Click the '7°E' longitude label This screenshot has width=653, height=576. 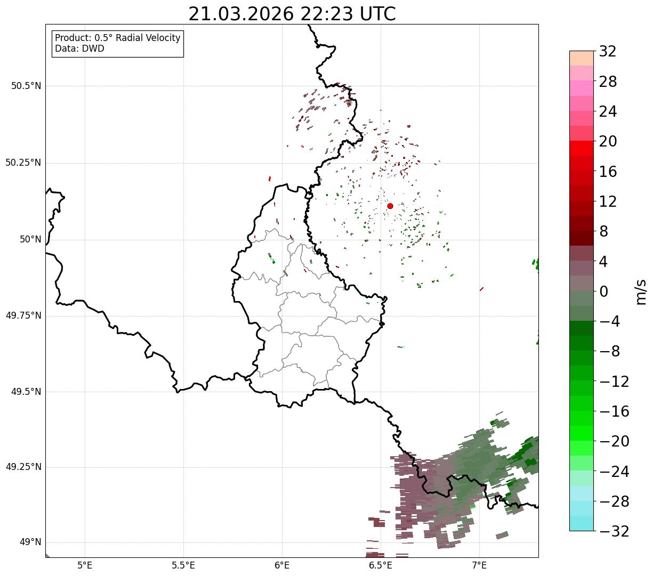tap(480, 565)
